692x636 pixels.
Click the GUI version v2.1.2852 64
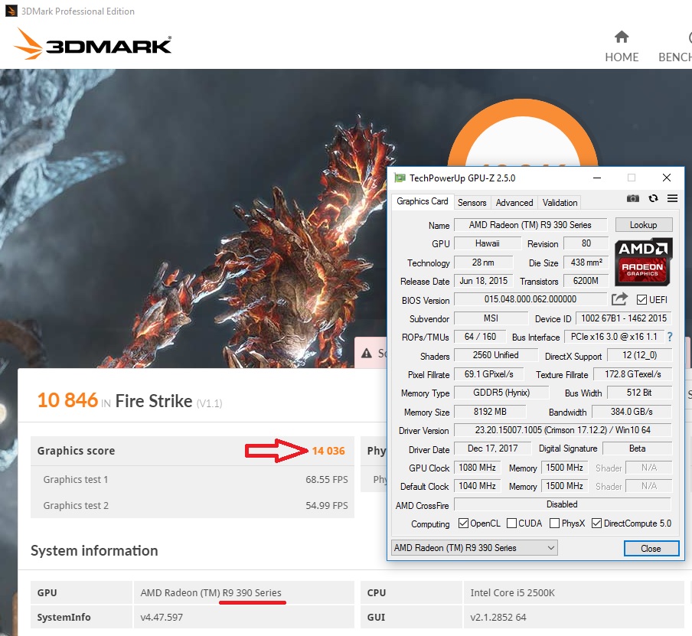pos(498,617)
